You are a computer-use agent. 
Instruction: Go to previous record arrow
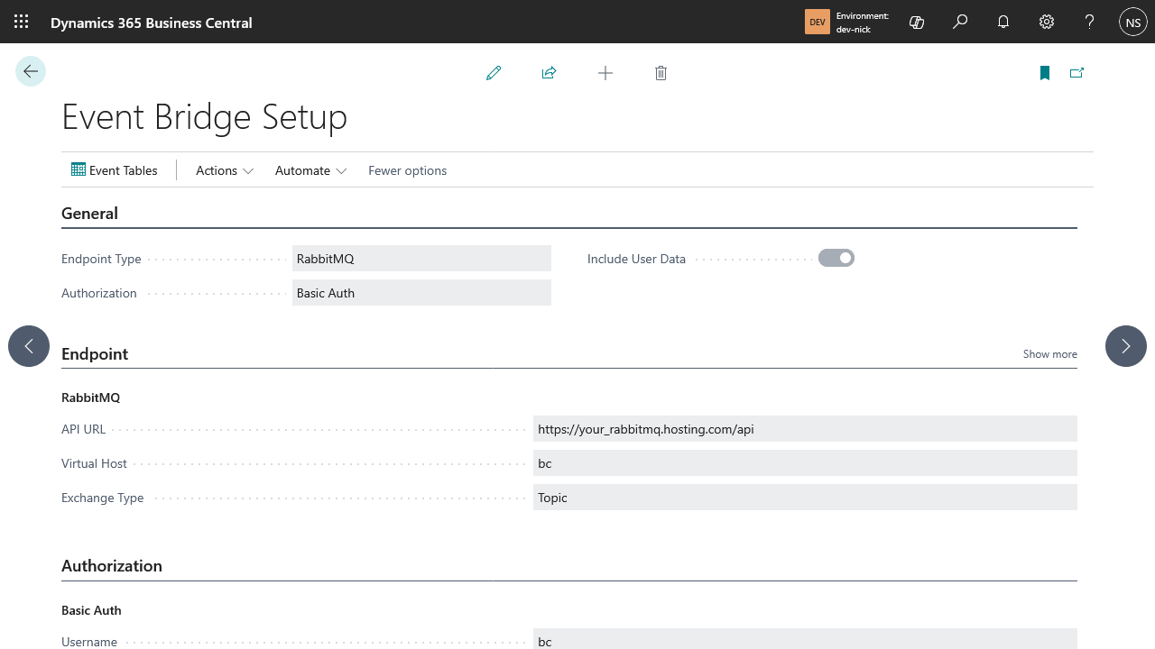[x=29, y=346]
